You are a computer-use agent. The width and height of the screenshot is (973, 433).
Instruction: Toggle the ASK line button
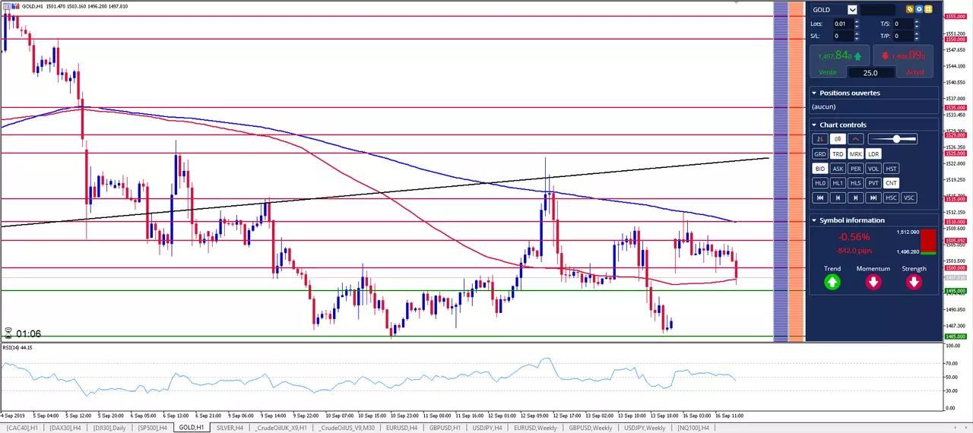pyautogui.click(x=838, y=169)
